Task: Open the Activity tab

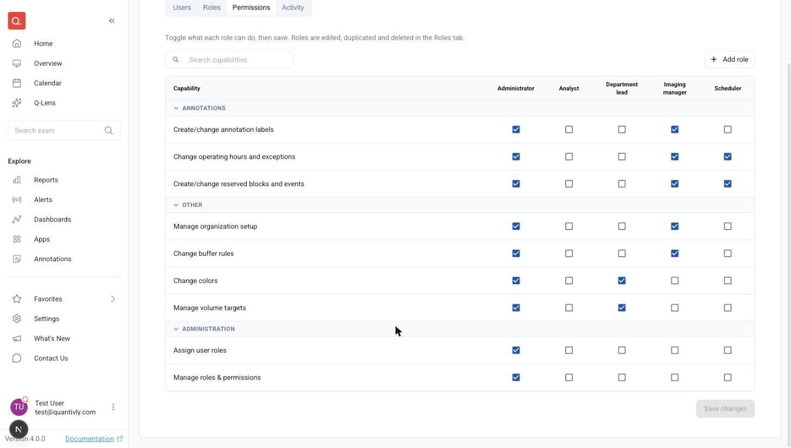Action: (x=293, y=8)
